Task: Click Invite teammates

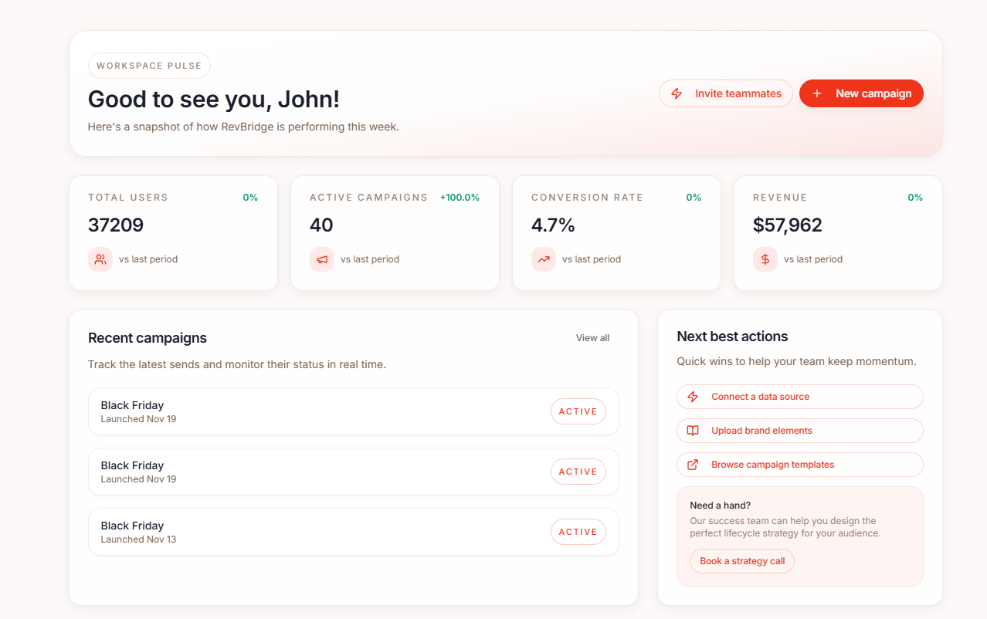Action: (726, 93)
